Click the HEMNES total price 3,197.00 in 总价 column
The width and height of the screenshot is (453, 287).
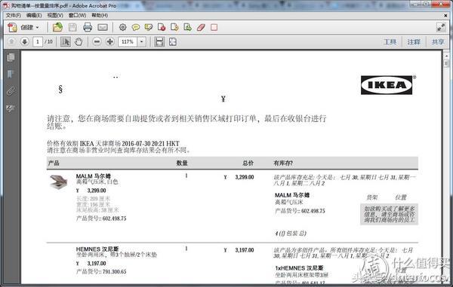pos(245,250)
